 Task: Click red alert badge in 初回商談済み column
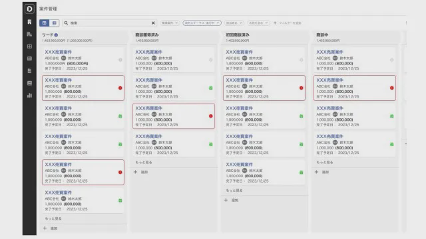point(301,88)
